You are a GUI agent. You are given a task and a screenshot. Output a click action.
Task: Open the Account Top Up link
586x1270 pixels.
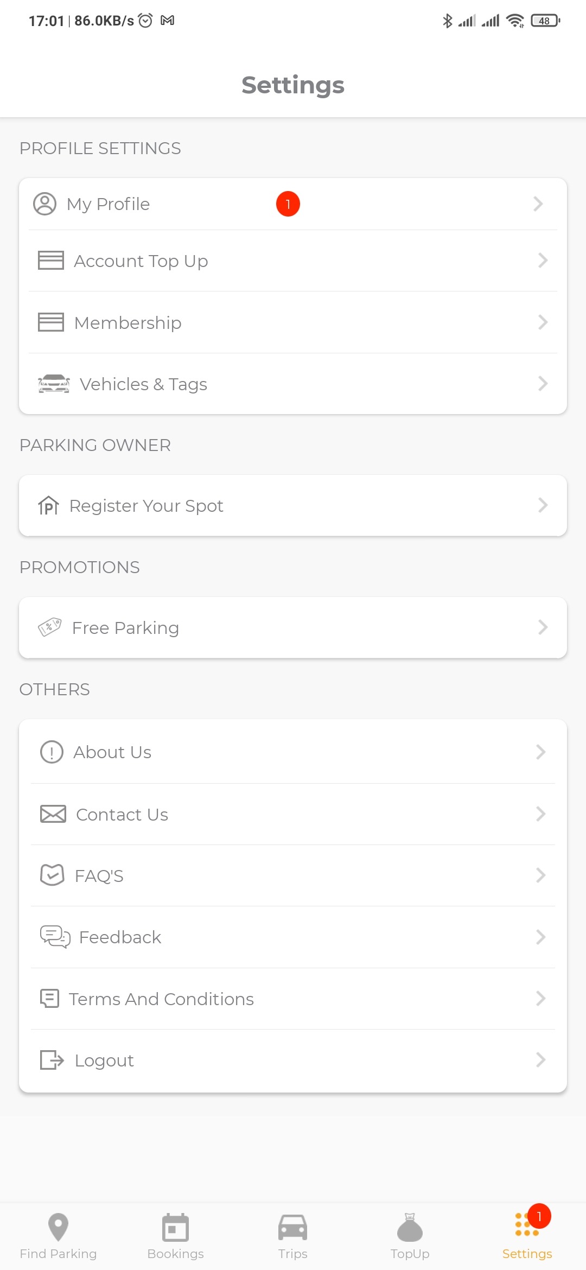[141, 261]
